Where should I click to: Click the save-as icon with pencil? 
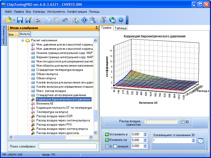(28, 20)
